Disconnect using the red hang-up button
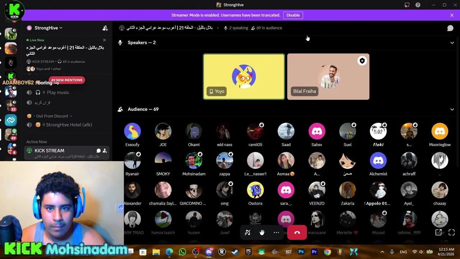The height and width of the screenshot is (259, 460). 297,233
